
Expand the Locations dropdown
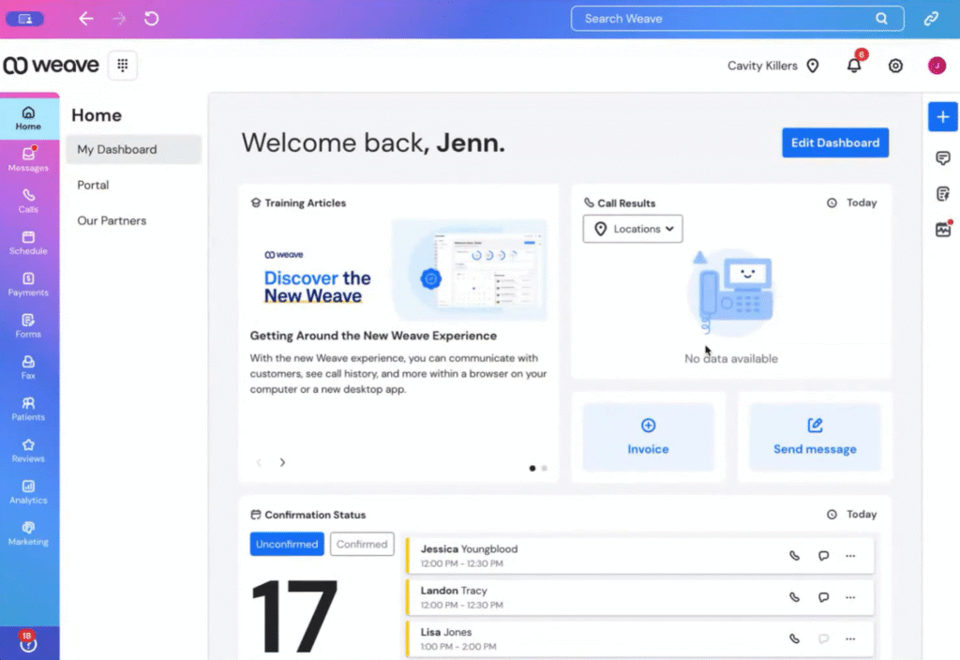(633, 229)
